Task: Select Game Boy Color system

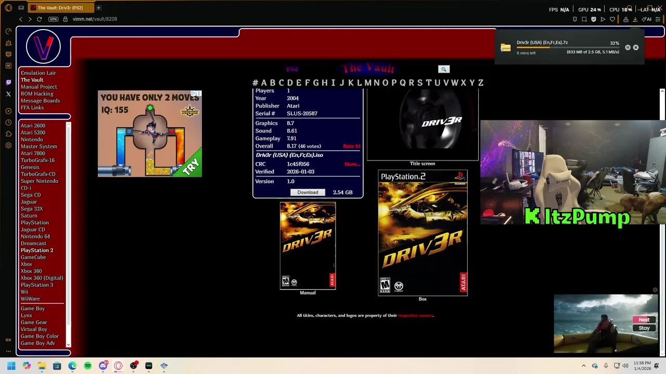Action: pos(40,336)
